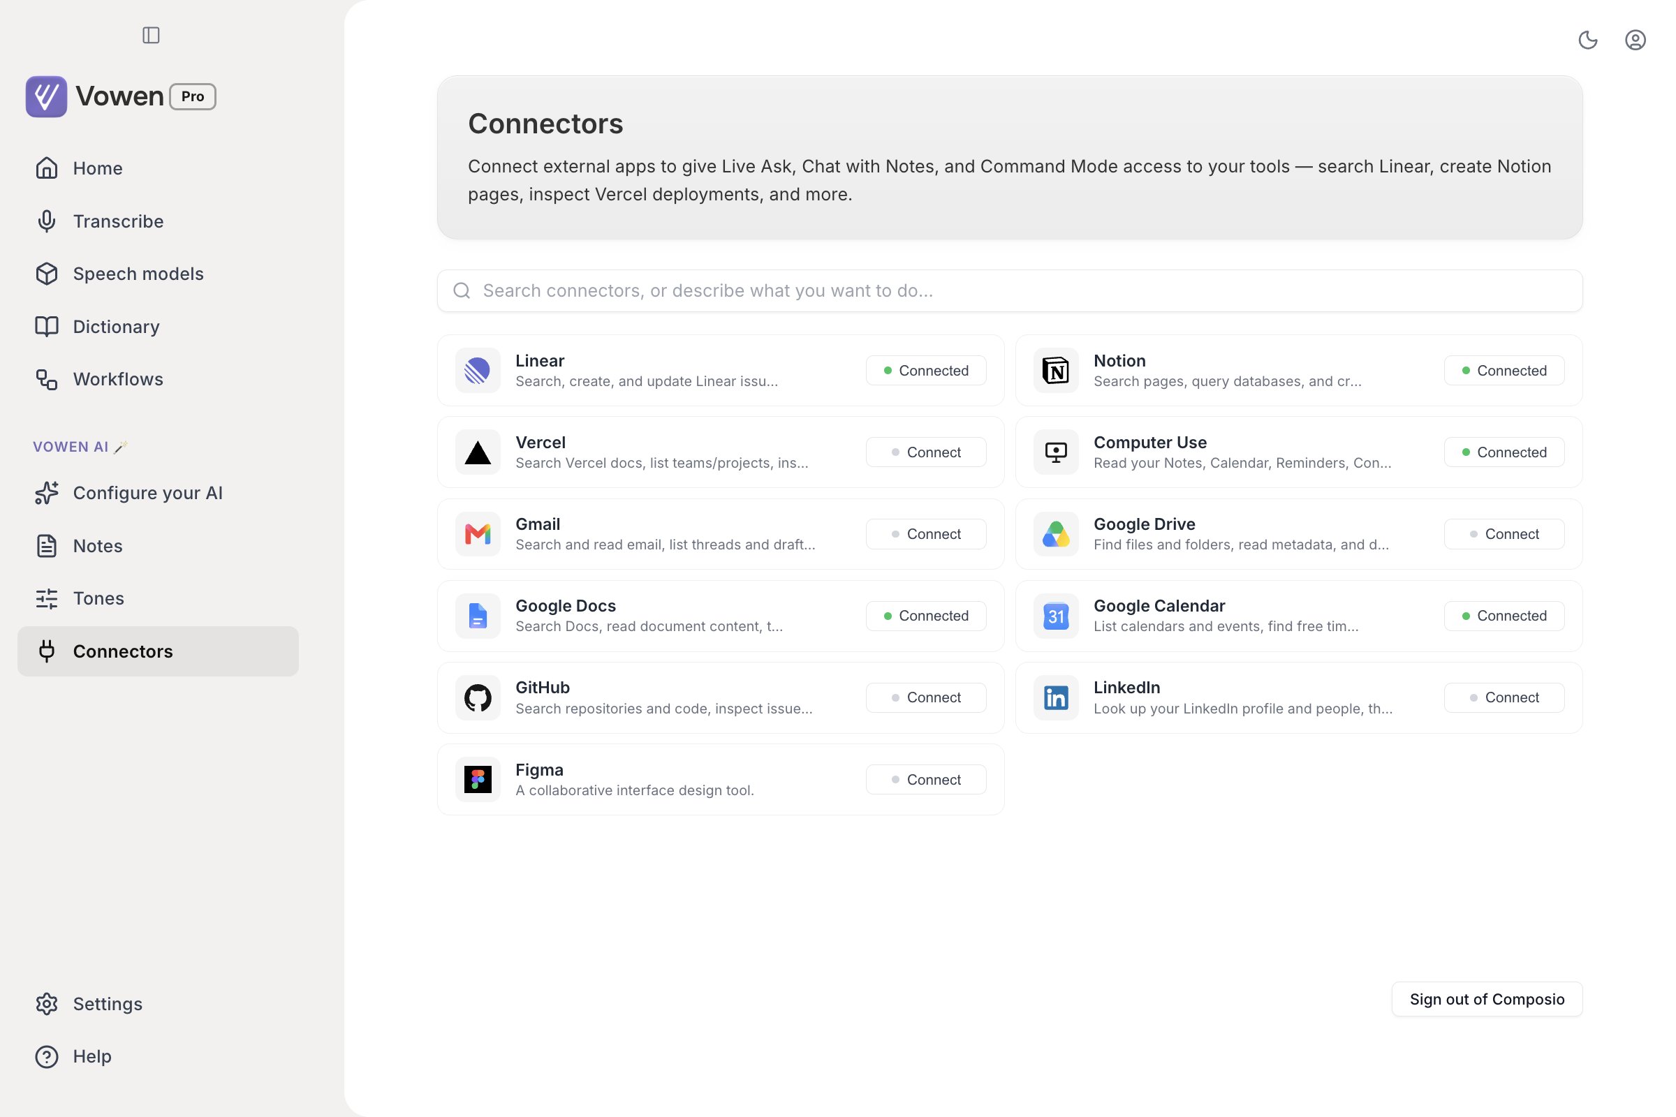Click the Linear app icon
The width and height of the screenshot is (1676, 1117).
[478, 371]
